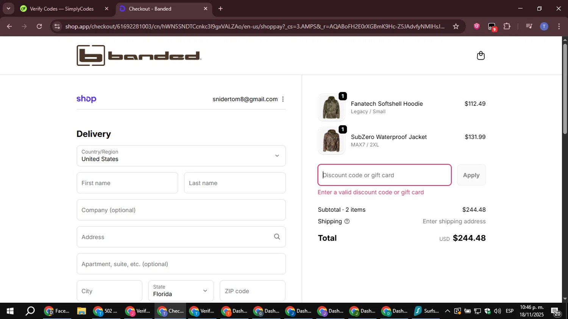Screen dimensions: 568x319
Task: Click the $131.99 jacket price
Action: pos(475,137)
